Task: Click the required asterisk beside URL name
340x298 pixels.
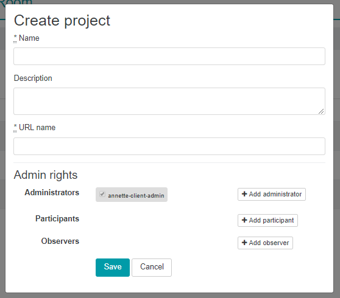Action: [x=15, y=126]
